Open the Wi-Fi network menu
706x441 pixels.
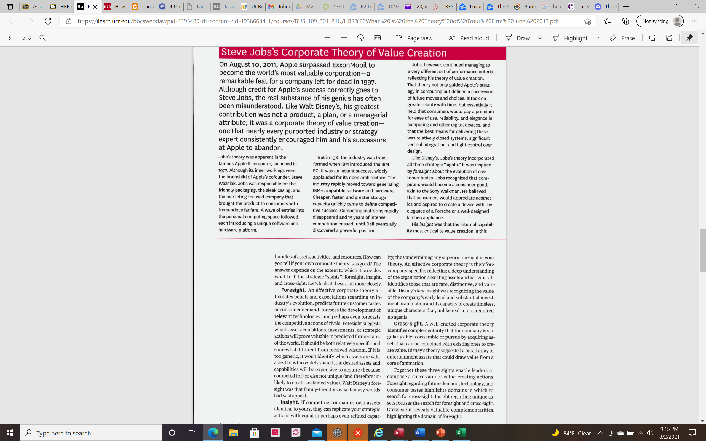tap(641, 433)
